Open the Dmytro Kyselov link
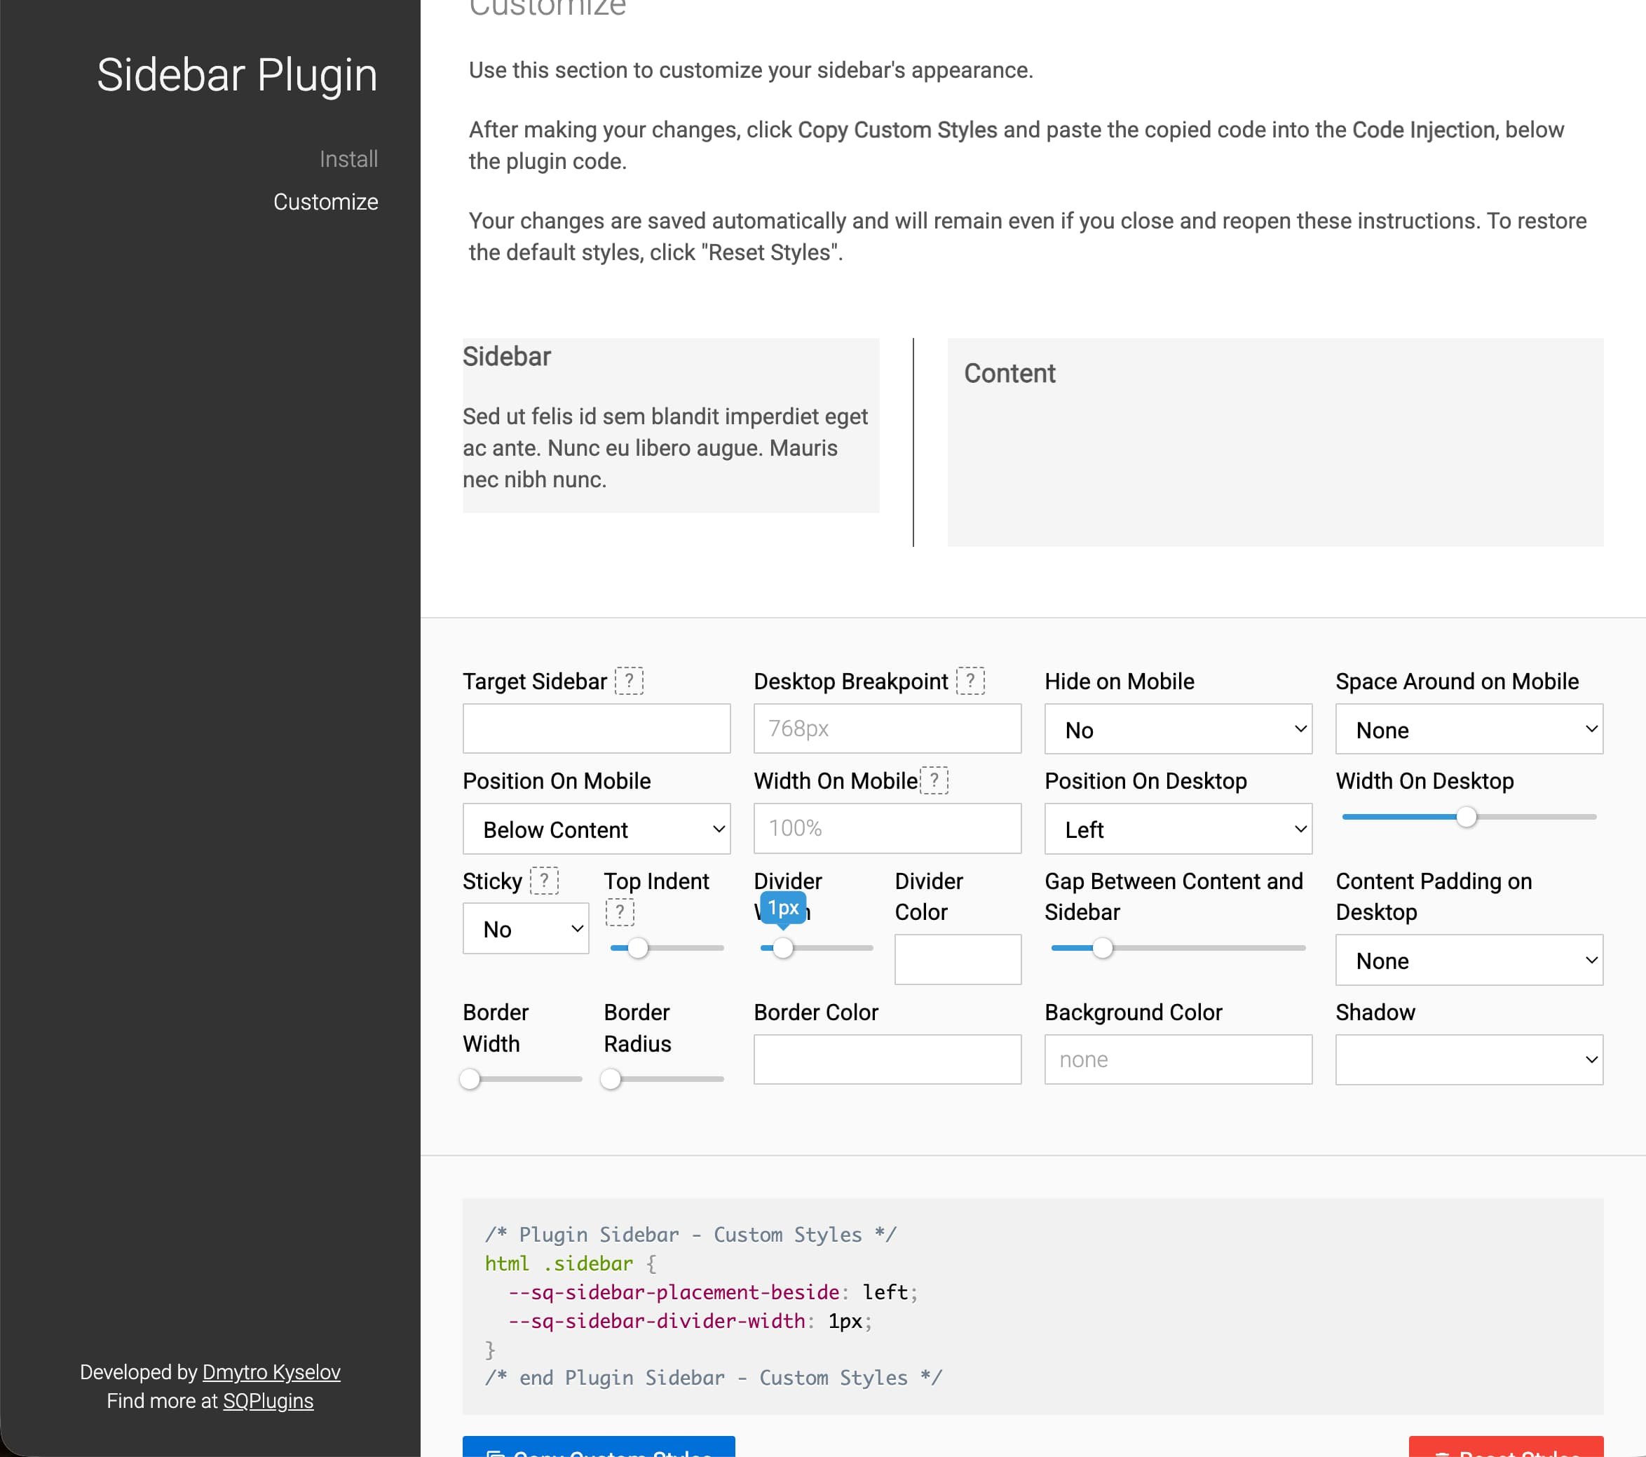The image size is (1646, 1457). [x=271, y=1371]
